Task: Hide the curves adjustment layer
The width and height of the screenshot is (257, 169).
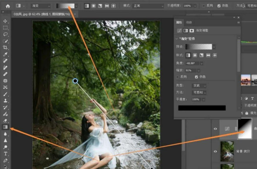Action: pos(215,129)
